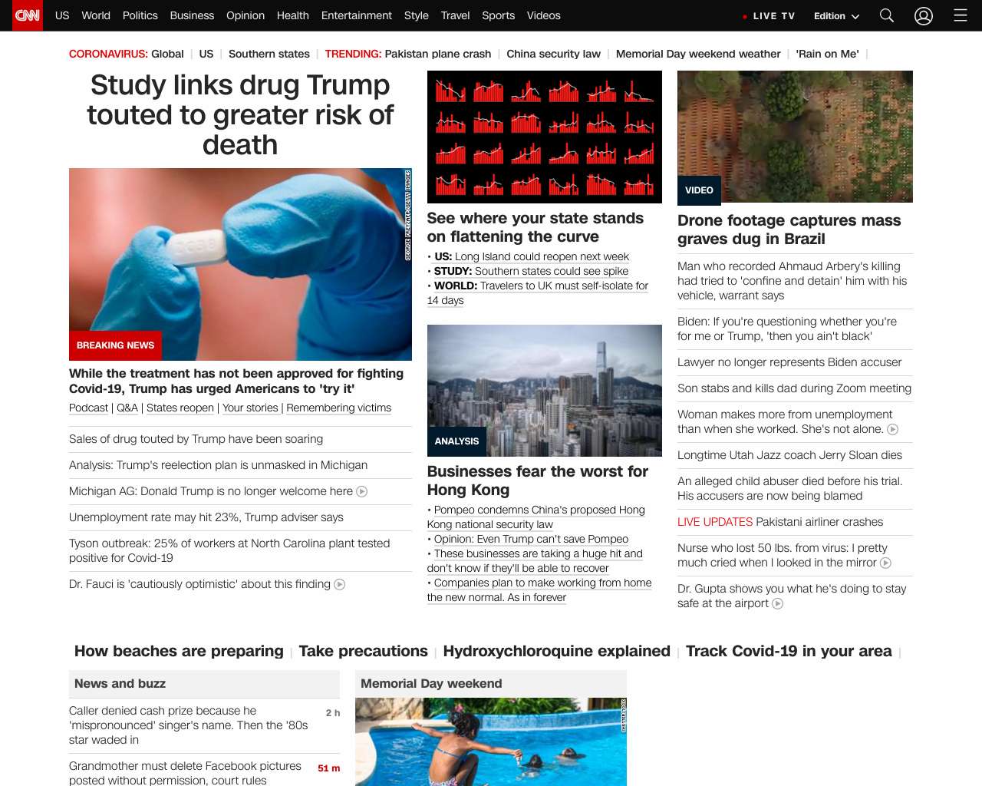Viewport: 982px width, 786px height.
Task: Open the search magnifier icon
Action: tap(887, 15)
